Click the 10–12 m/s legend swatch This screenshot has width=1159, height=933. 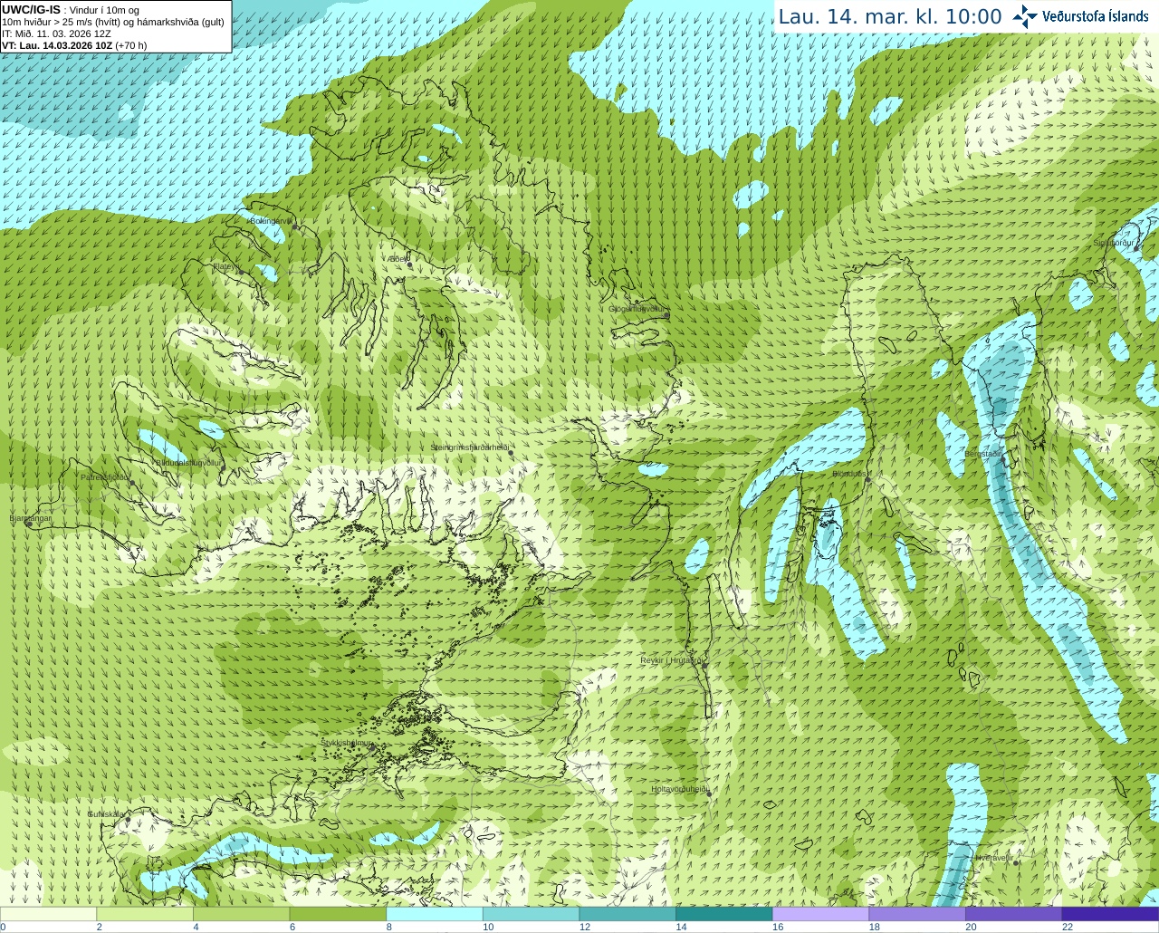coord(531,914)
